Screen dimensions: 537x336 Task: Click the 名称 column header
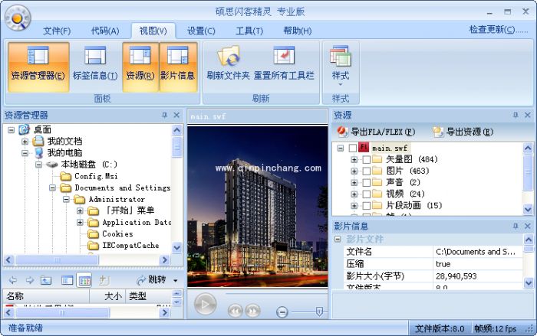[x=46, y=296]
